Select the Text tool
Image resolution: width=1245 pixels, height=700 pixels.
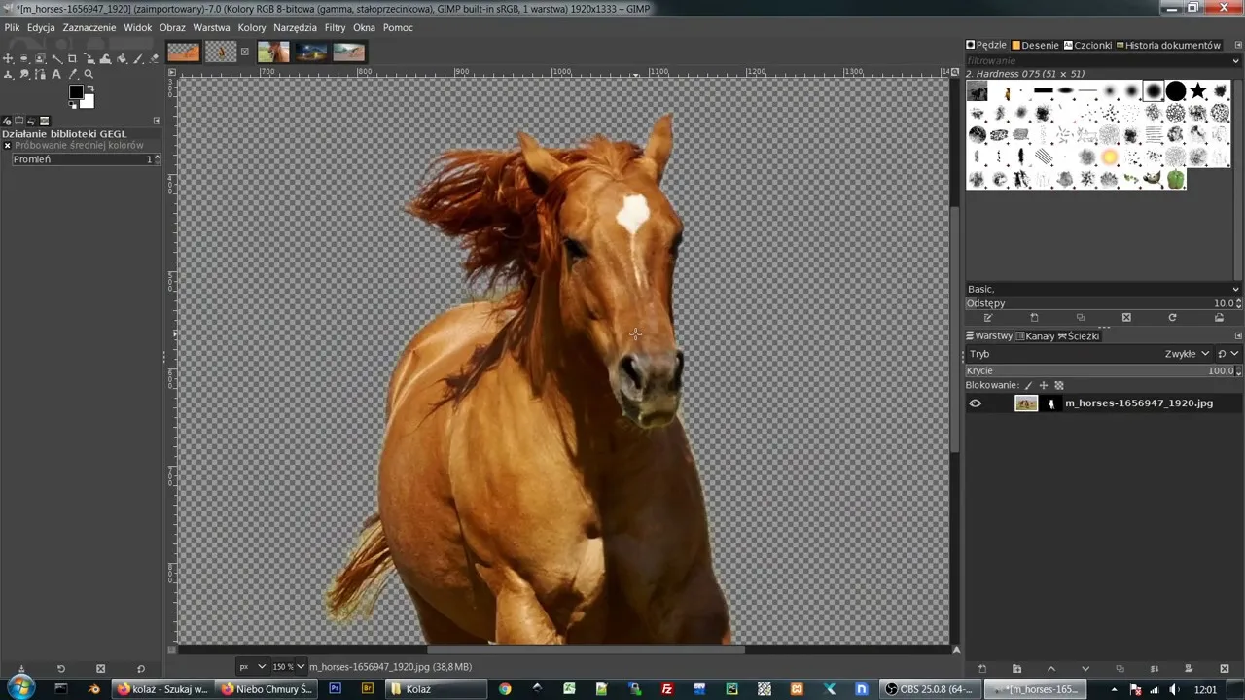pyautogui.click(x=56, y=75)
